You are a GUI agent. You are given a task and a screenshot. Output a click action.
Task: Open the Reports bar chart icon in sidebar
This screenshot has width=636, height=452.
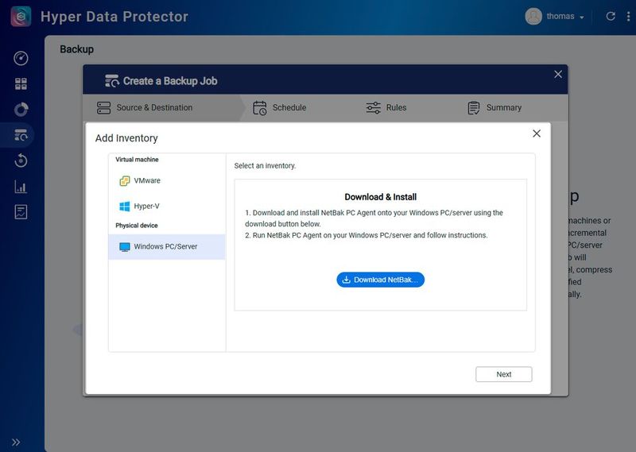21,187
